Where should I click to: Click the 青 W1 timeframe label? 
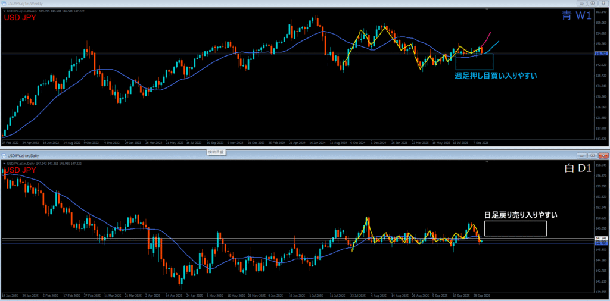coord(576,16)
